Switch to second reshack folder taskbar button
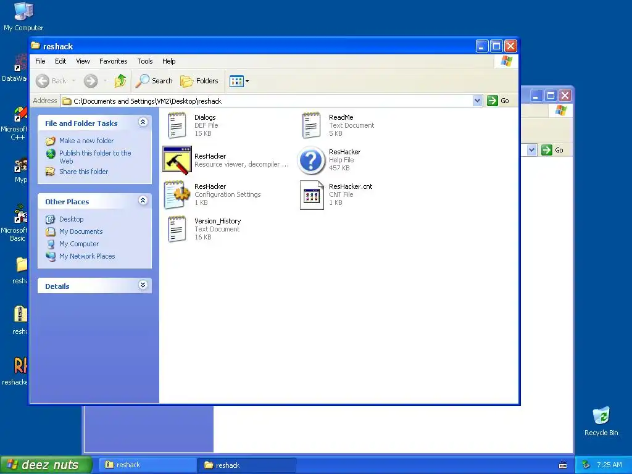This screenshot has height=474, width=632. click(x=247, y=465)
